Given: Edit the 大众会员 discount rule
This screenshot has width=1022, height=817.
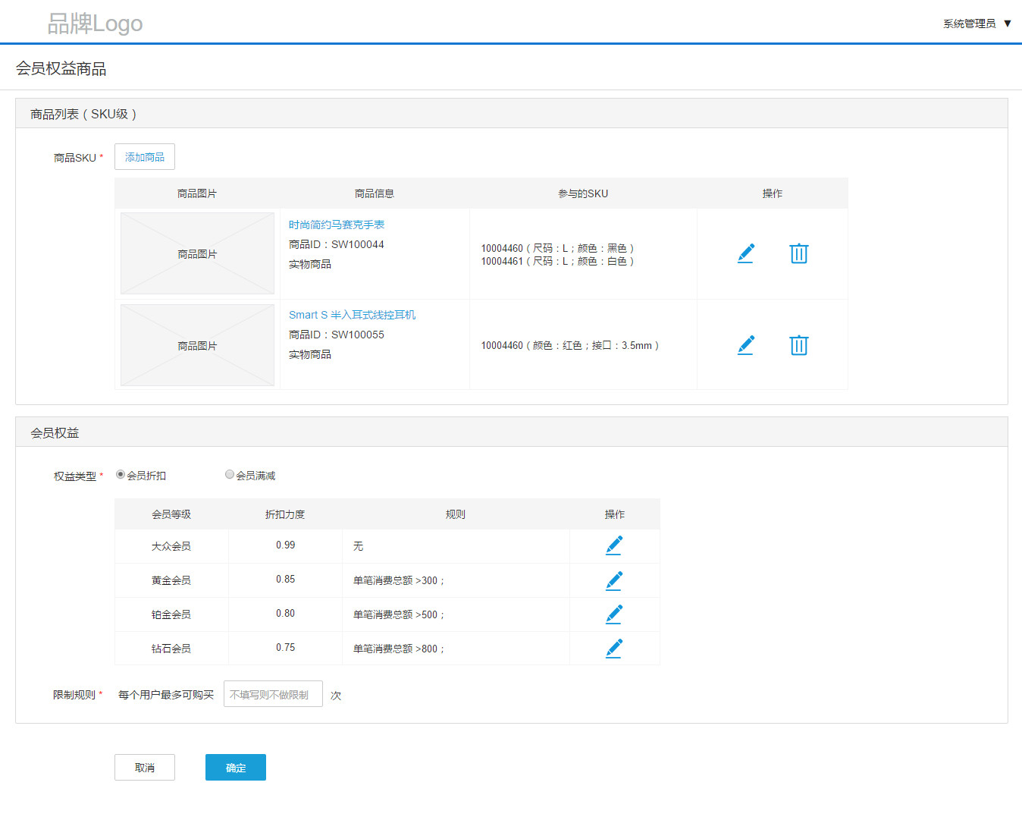Looking at the screenshot, I should coord(614,545).
